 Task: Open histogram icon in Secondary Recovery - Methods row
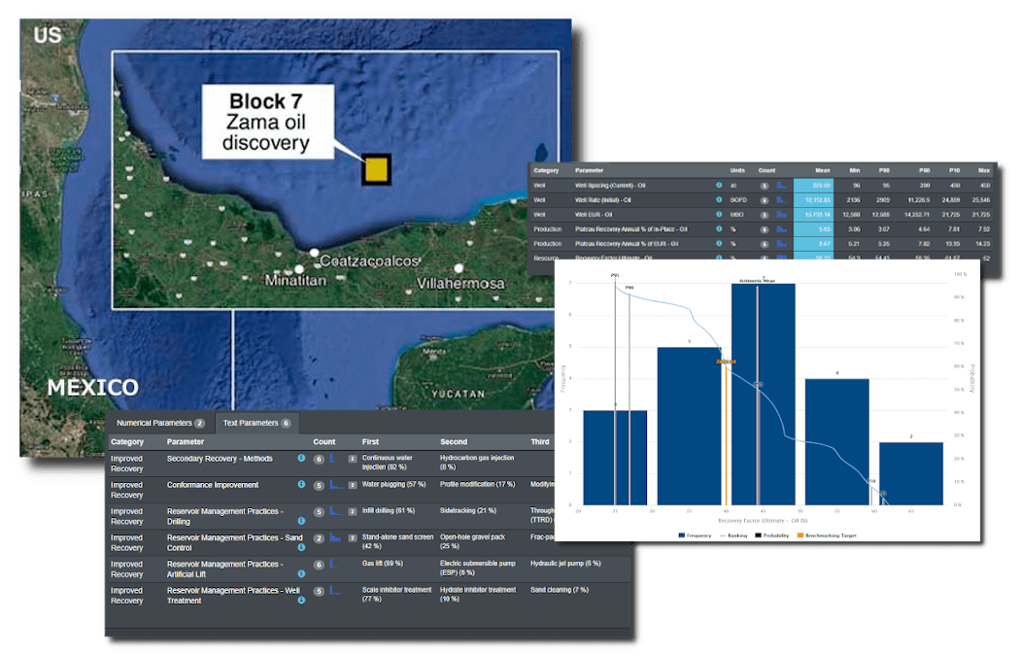point(333,459)
